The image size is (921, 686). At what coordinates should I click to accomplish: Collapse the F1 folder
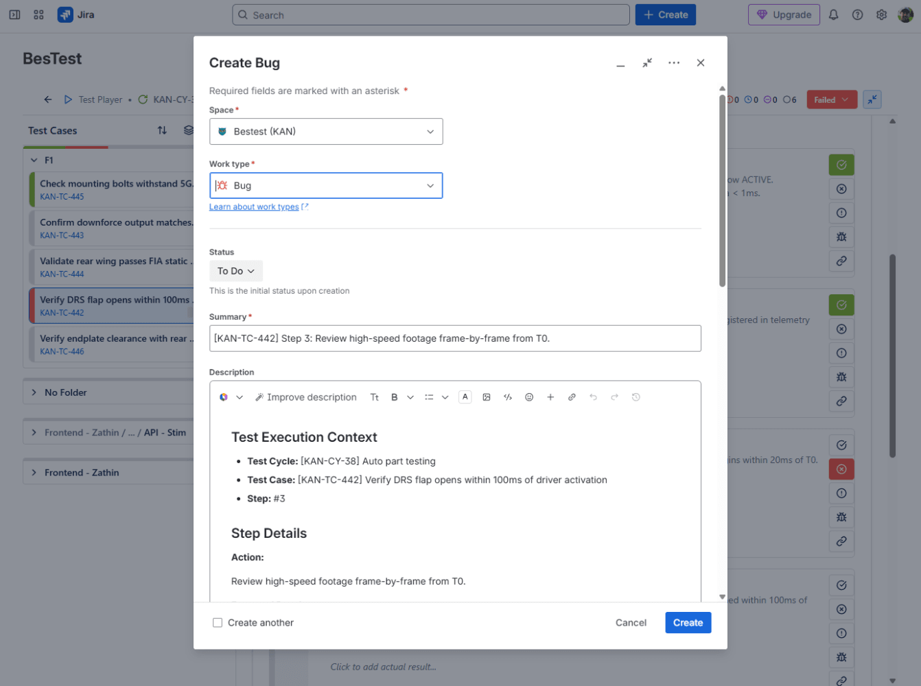pyautogui.click(x=34, y=160)
